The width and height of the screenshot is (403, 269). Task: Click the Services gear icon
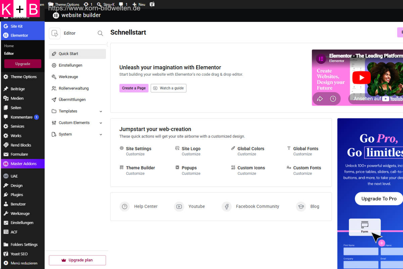click(x=6, y=126)
